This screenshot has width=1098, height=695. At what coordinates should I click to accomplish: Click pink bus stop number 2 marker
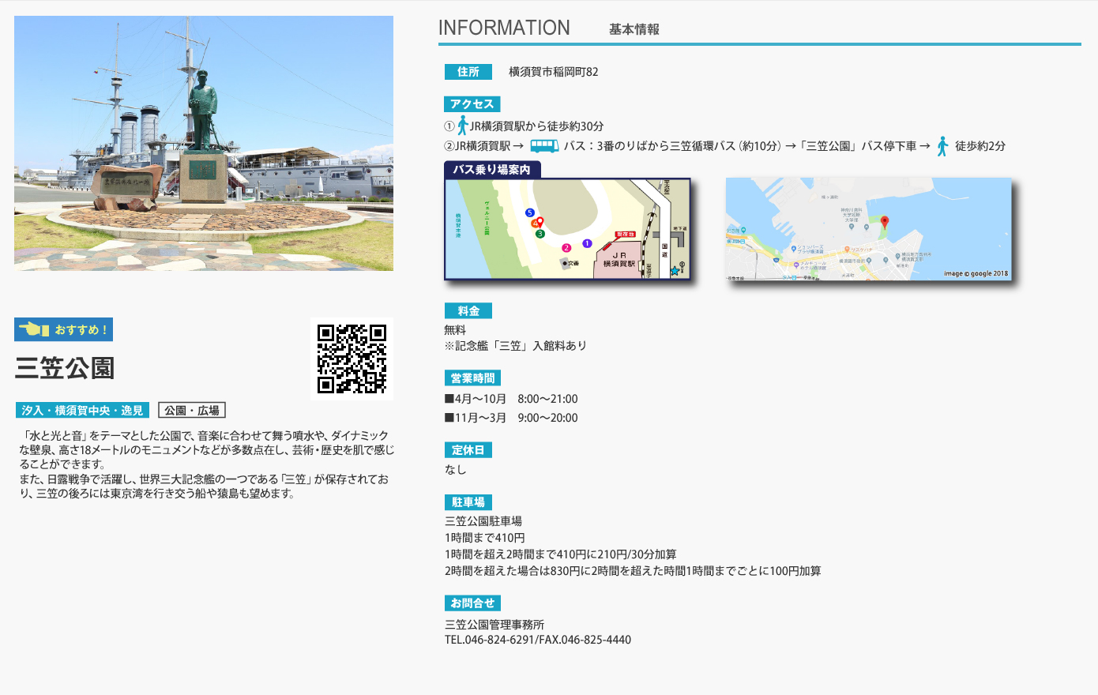(566, 248)
